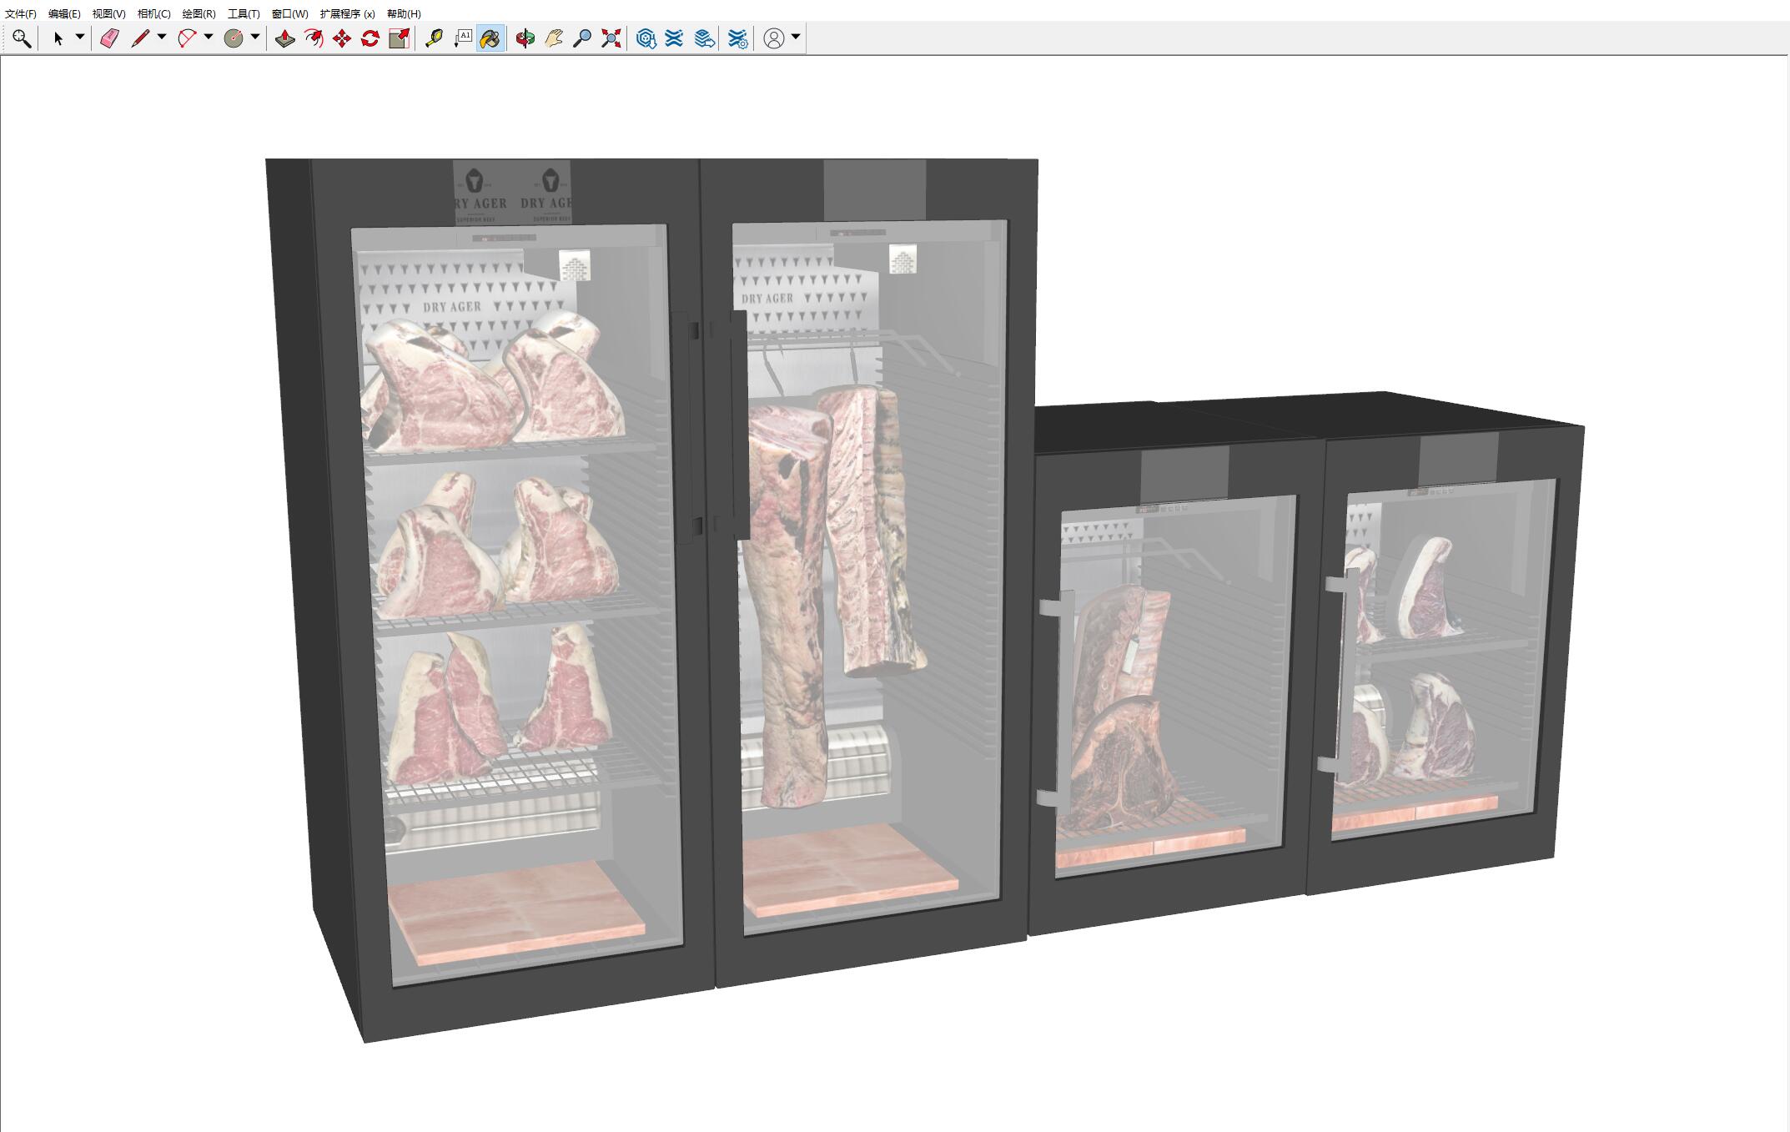Click the Zoom Extents icon
Screen dimensions: 1790x1132
(611, 38)
